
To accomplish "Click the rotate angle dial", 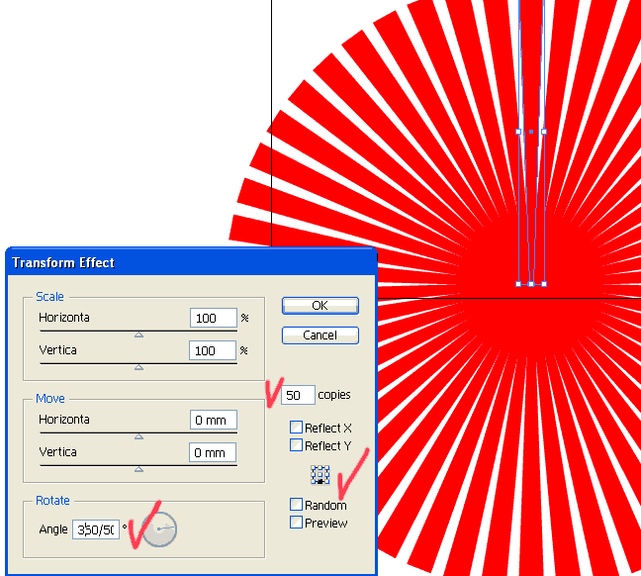I will point(160,529).
